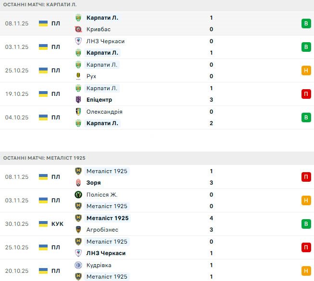Click the Rukh club crest icon
Screen dimensions: 314x281
pyautogui.click(x=78, y=76)
